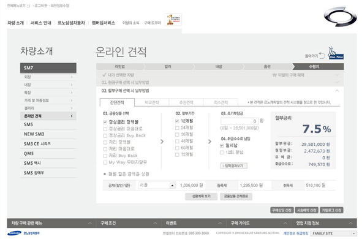Expand the 이달의 구매 혜택 chevron
This screenshot has height=239, width=362.
click(x=337, y=75)
